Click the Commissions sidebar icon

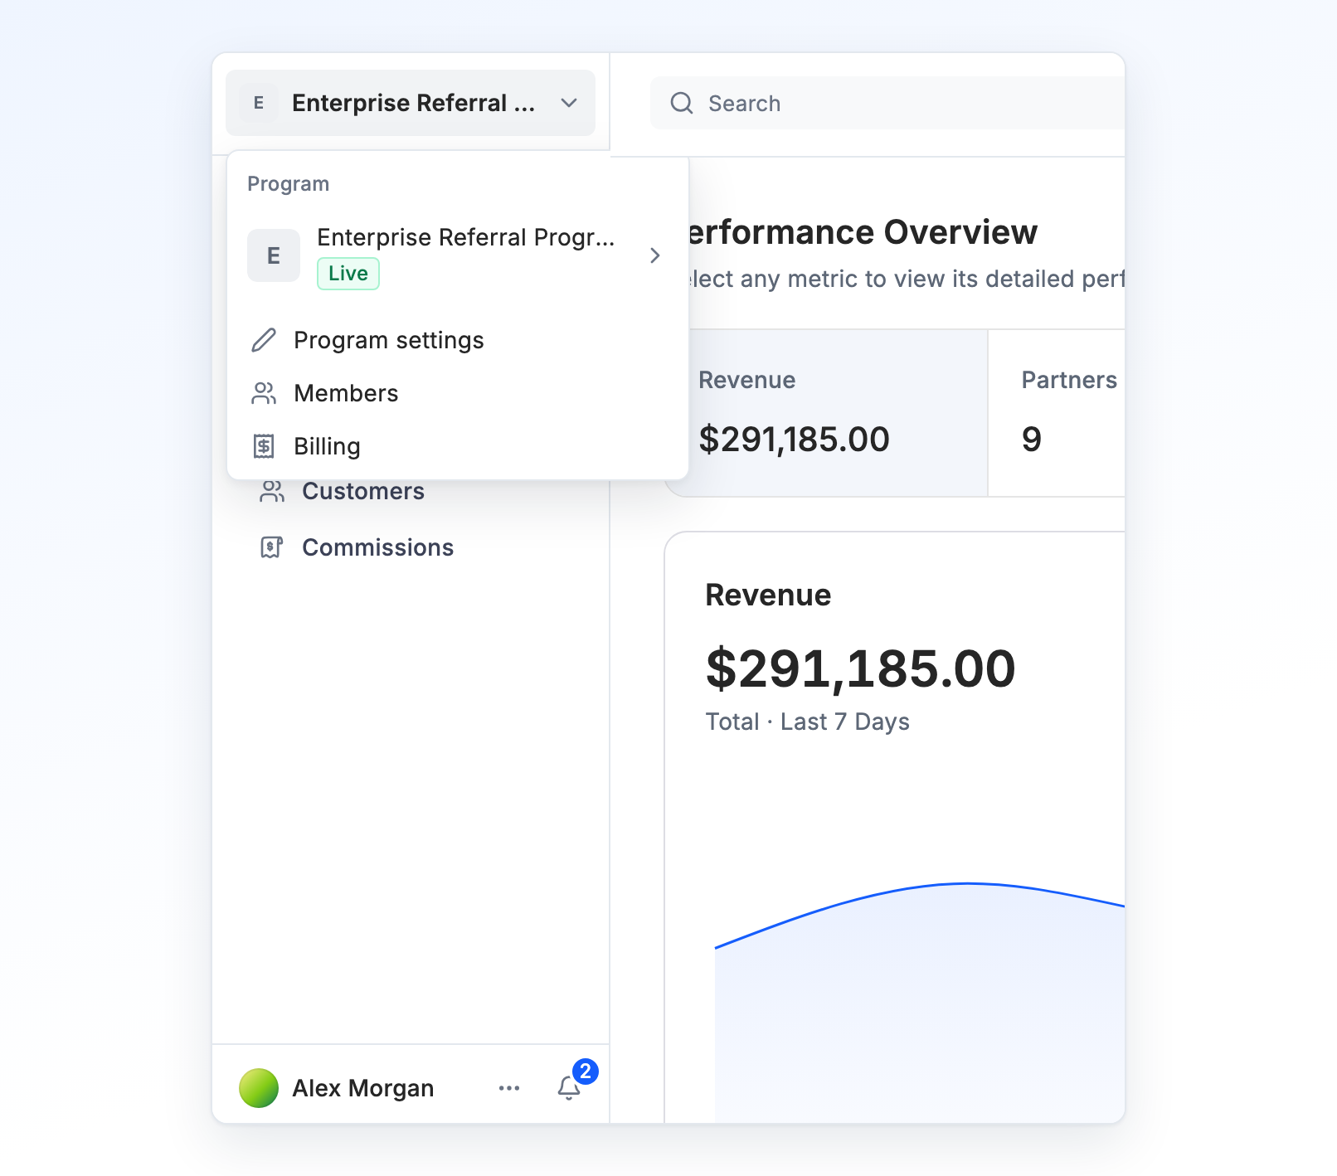[272, 547]
